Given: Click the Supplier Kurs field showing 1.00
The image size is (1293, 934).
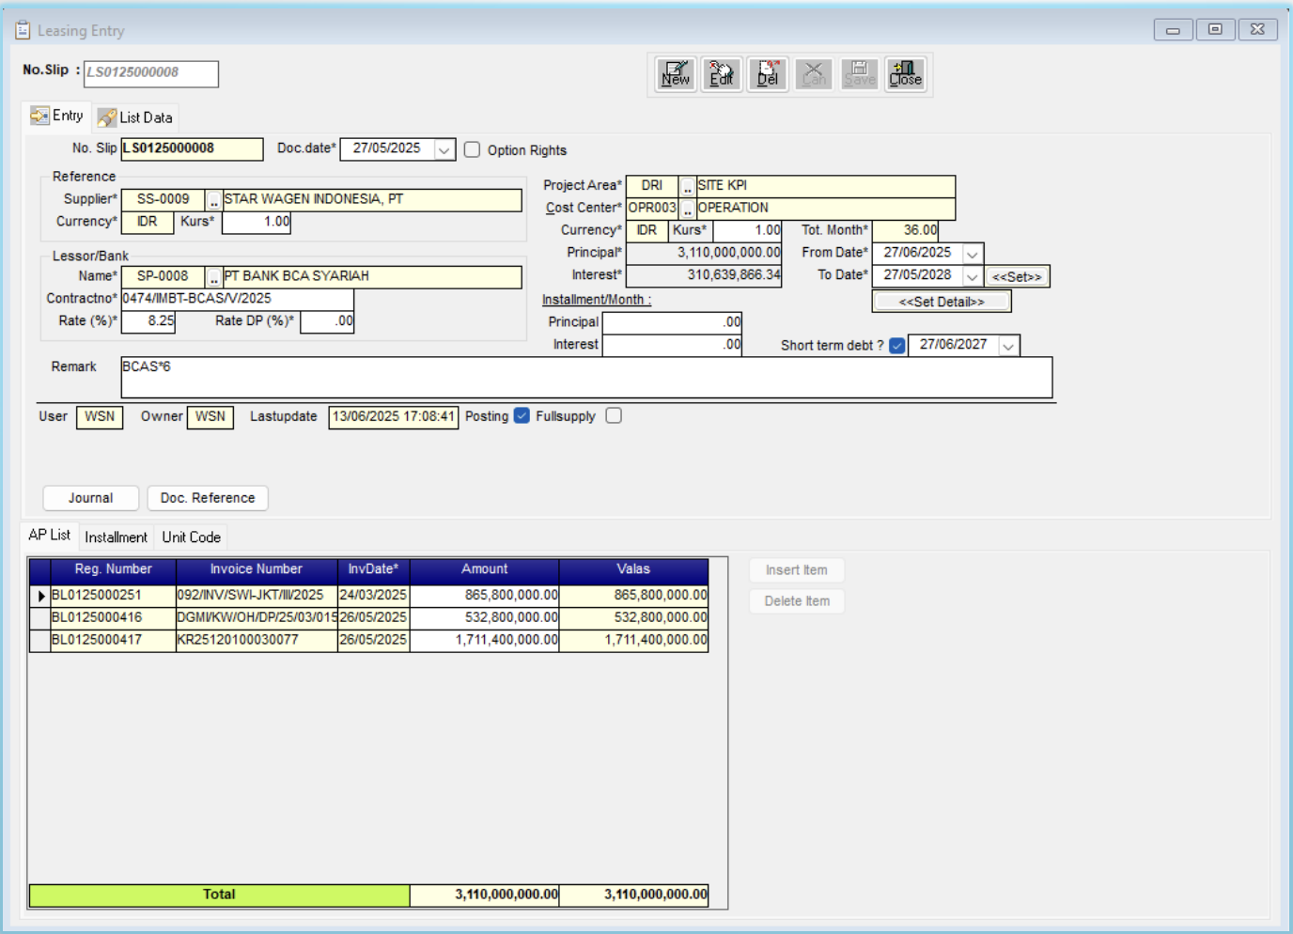Looking at the screenshot, I should click(x=256, y=222).
